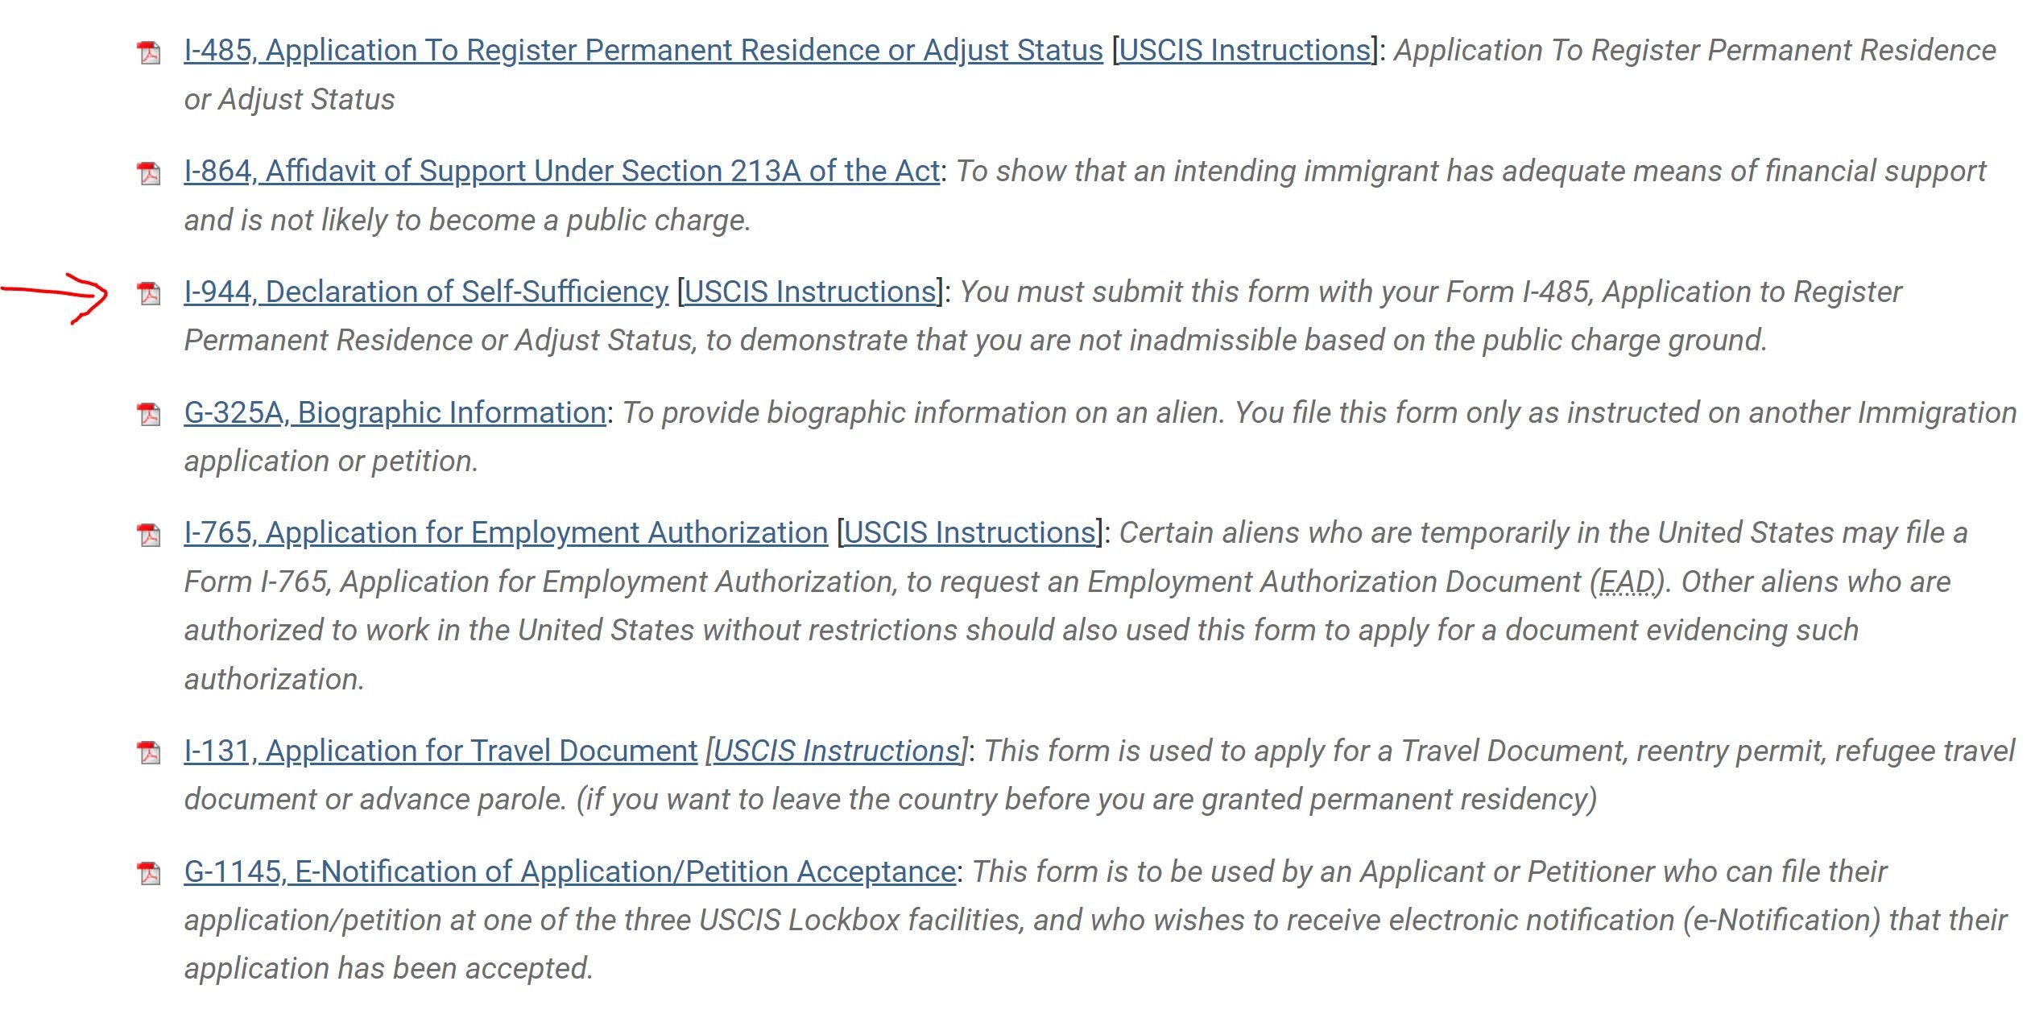
Task: Open I-485 Application To Register Permanent Residence link
Action: [643, 50]
